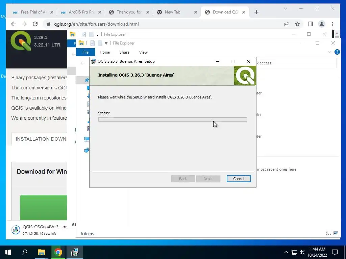The width and height of the screenshot is (346, 259).
Task: Open Windows taskbar search
Action: click(24, 252)
